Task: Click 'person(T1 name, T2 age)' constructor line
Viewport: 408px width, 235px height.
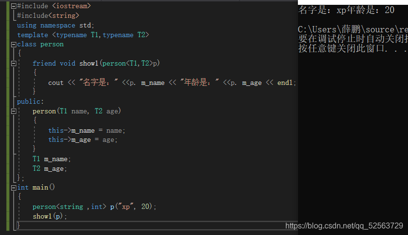Action: coord(77,111)
